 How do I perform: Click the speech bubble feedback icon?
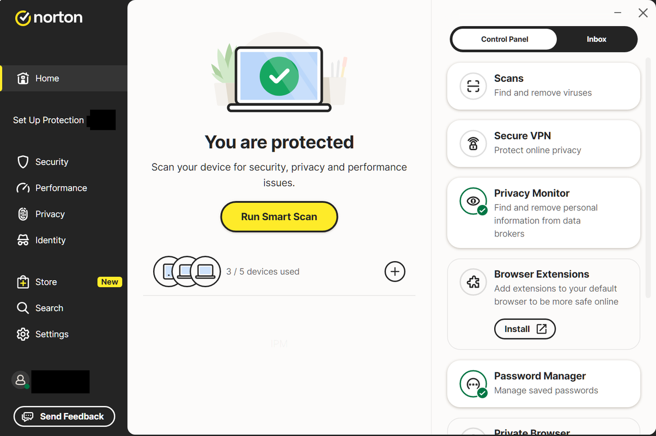tap(27, 416)
